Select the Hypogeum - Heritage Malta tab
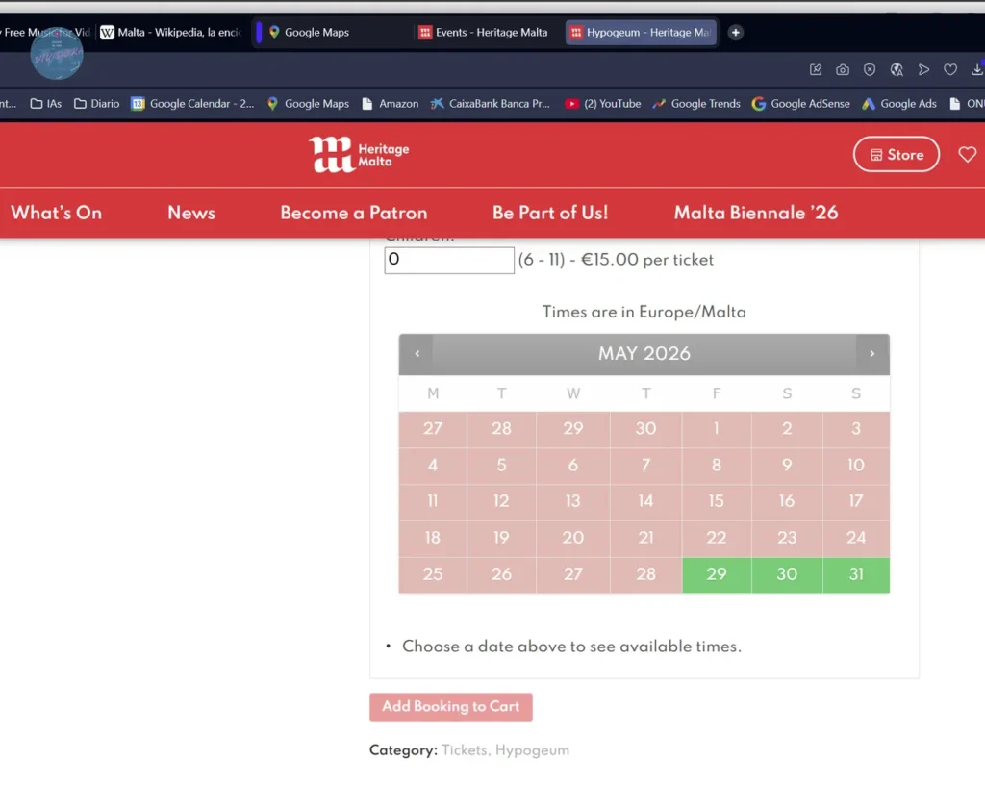Viewport: 985px width, 786px height. click(641, 32)
